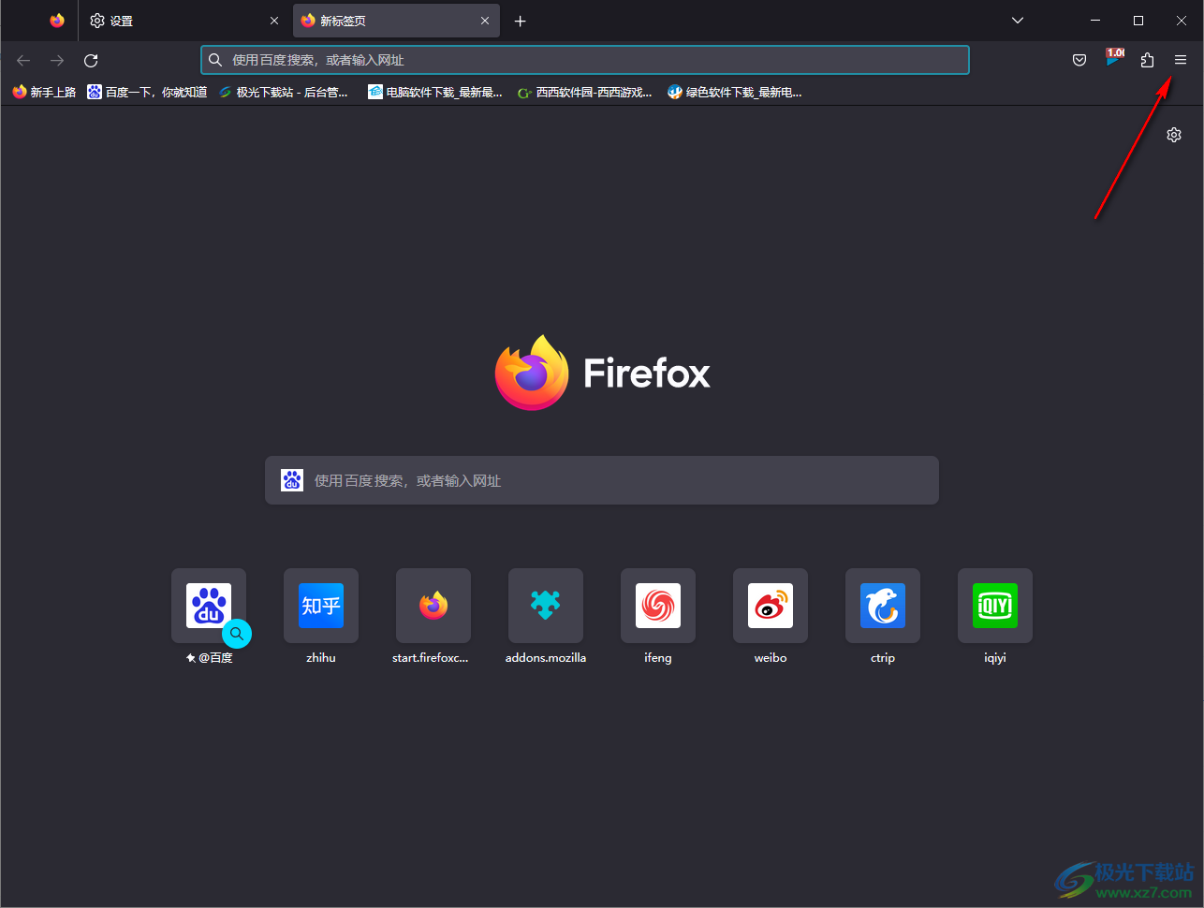Open 极光下载站 - 后台管 bookmark
Image resolution: width=1204 pixels, height=908 pixels.
pyautogui.click(x=283, y=92)
